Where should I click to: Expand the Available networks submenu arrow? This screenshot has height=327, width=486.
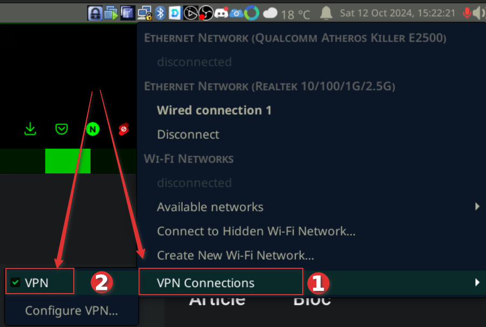click(477, 207)
